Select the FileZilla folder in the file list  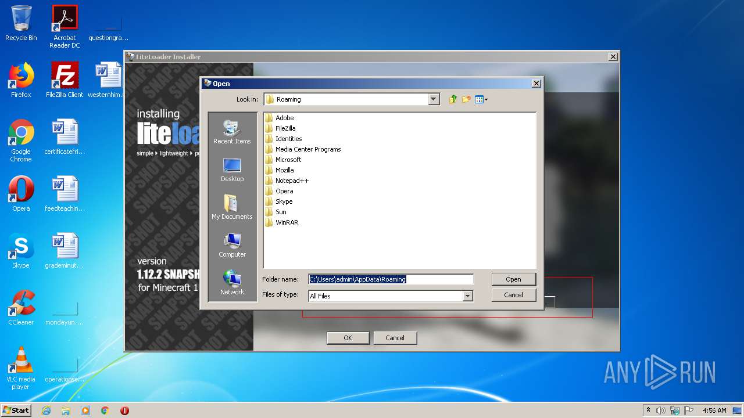pyautogui.click(x=280, y=128)
